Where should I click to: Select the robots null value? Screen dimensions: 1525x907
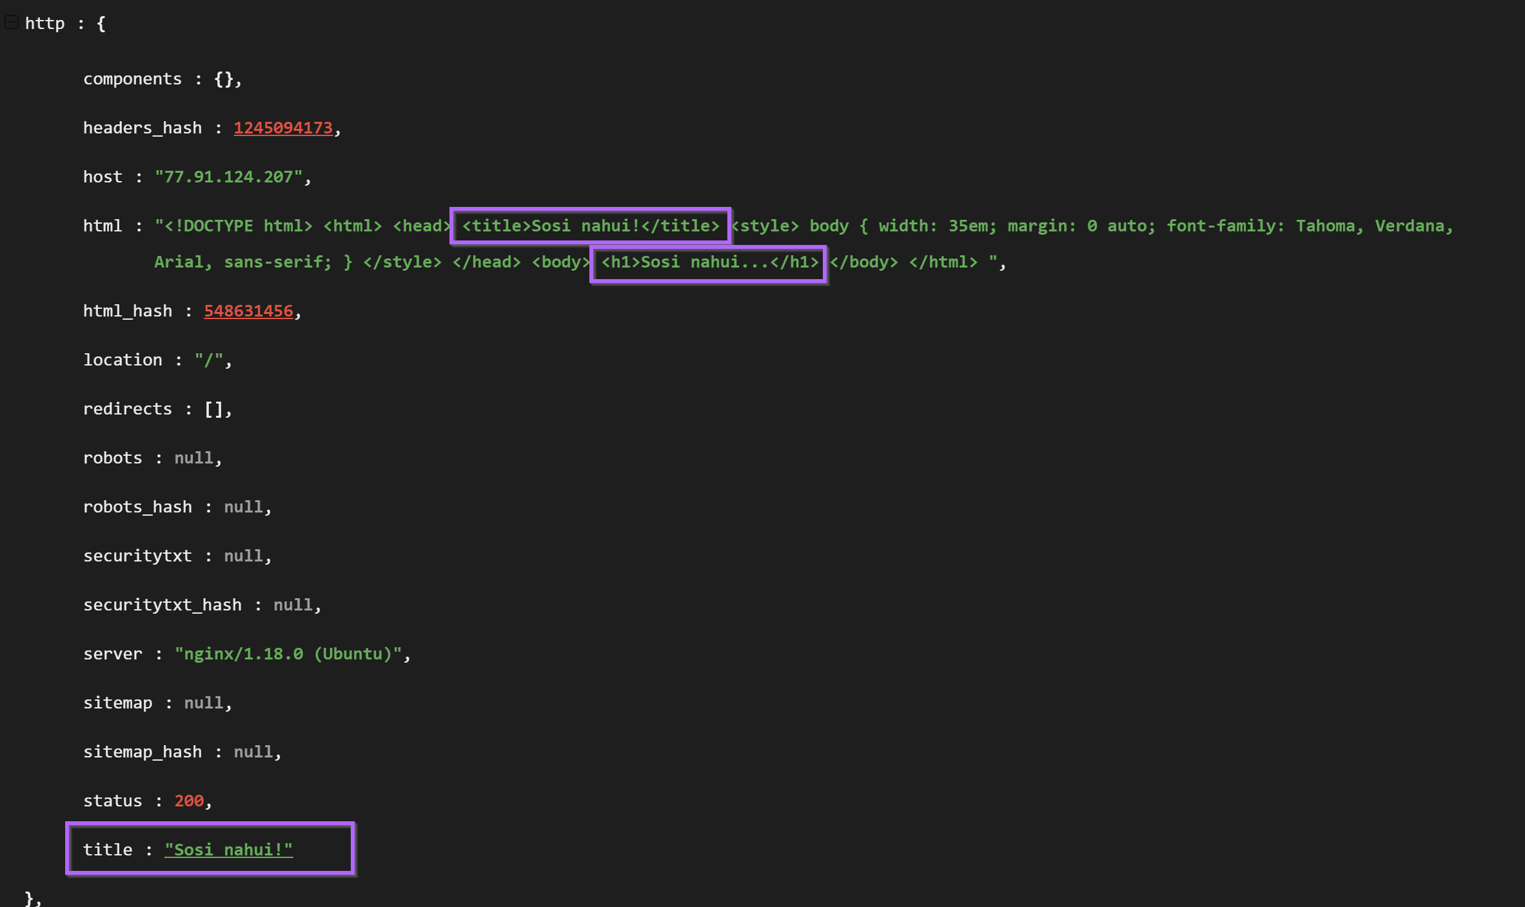193,458
